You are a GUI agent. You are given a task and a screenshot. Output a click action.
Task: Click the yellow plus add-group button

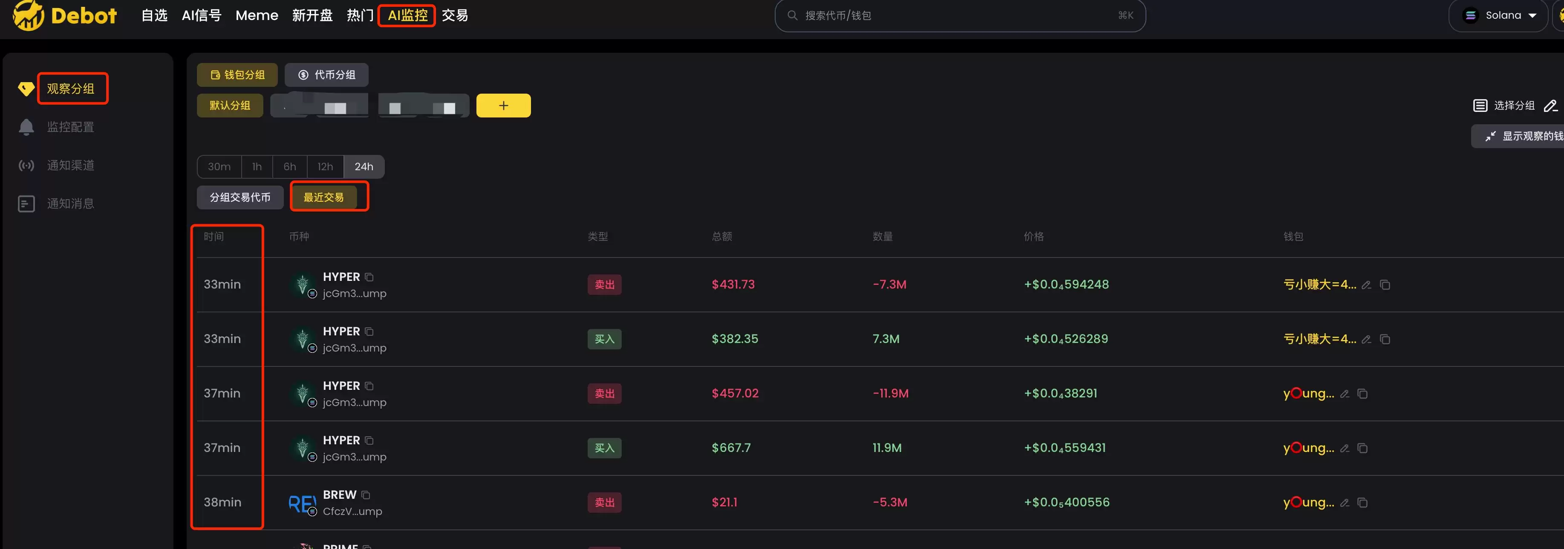click(503, 106)
